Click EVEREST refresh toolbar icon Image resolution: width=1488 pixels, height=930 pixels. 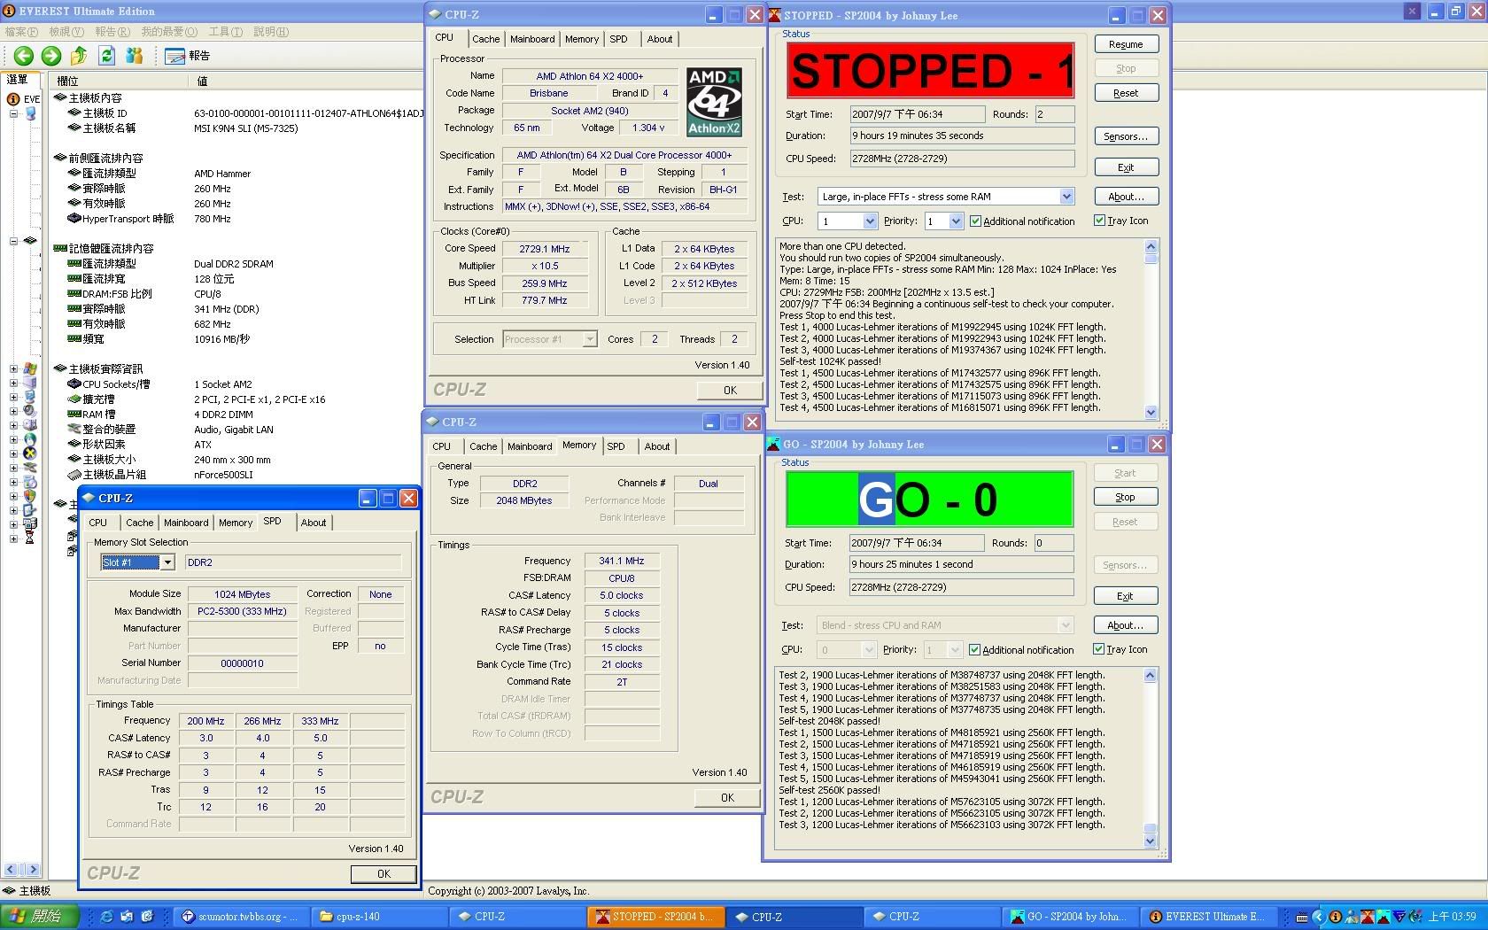(107, 56)
